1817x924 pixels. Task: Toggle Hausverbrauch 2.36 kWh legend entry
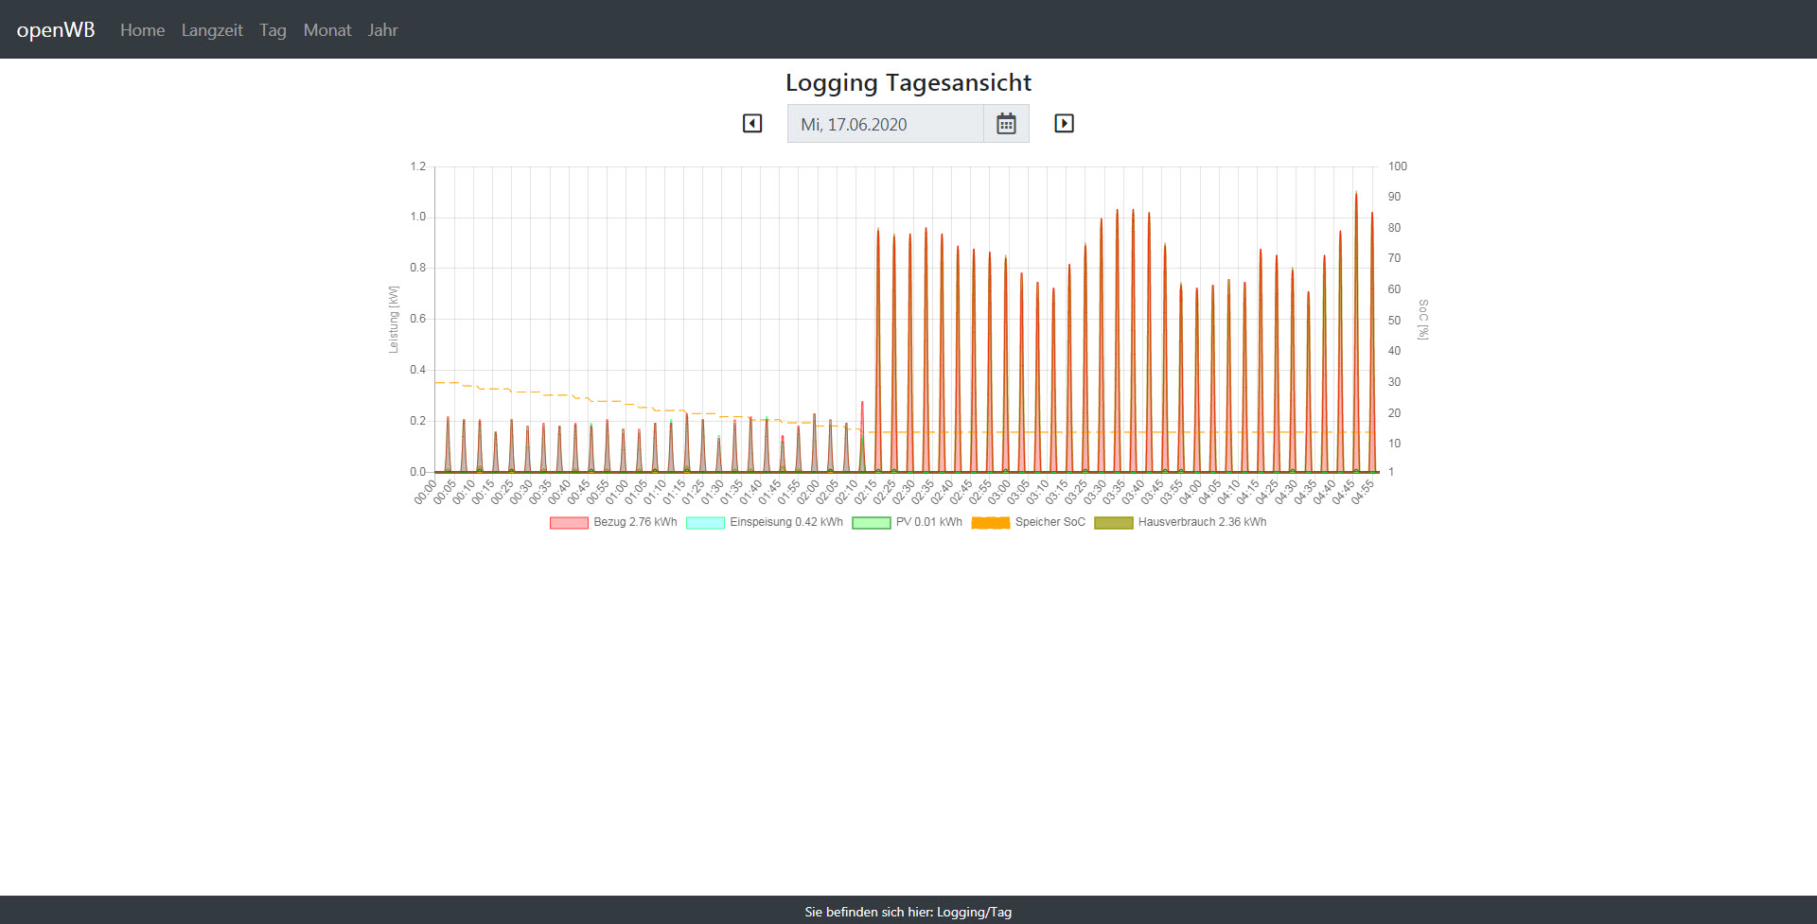tap(1202, 522)
